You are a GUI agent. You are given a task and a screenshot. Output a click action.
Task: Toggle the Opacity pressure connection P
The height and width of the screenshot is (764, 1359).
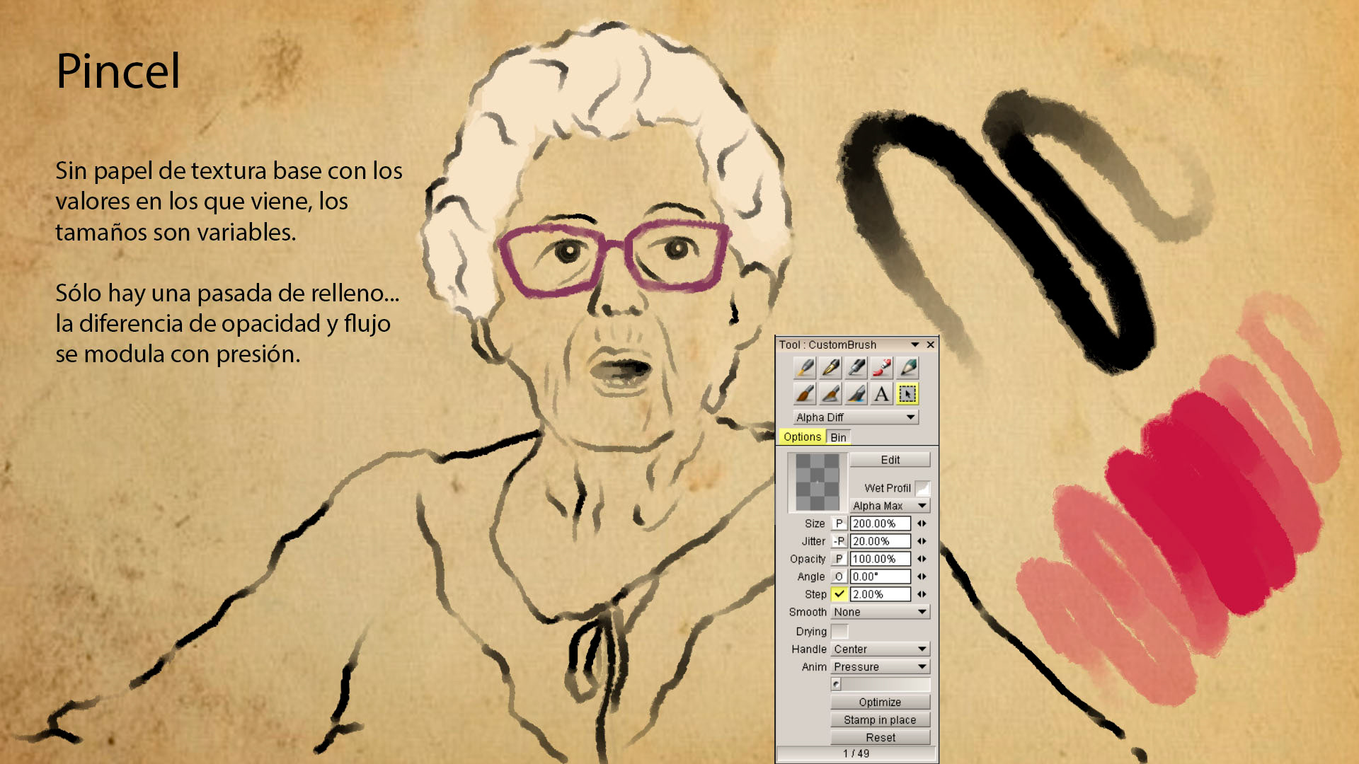point(839,559)
